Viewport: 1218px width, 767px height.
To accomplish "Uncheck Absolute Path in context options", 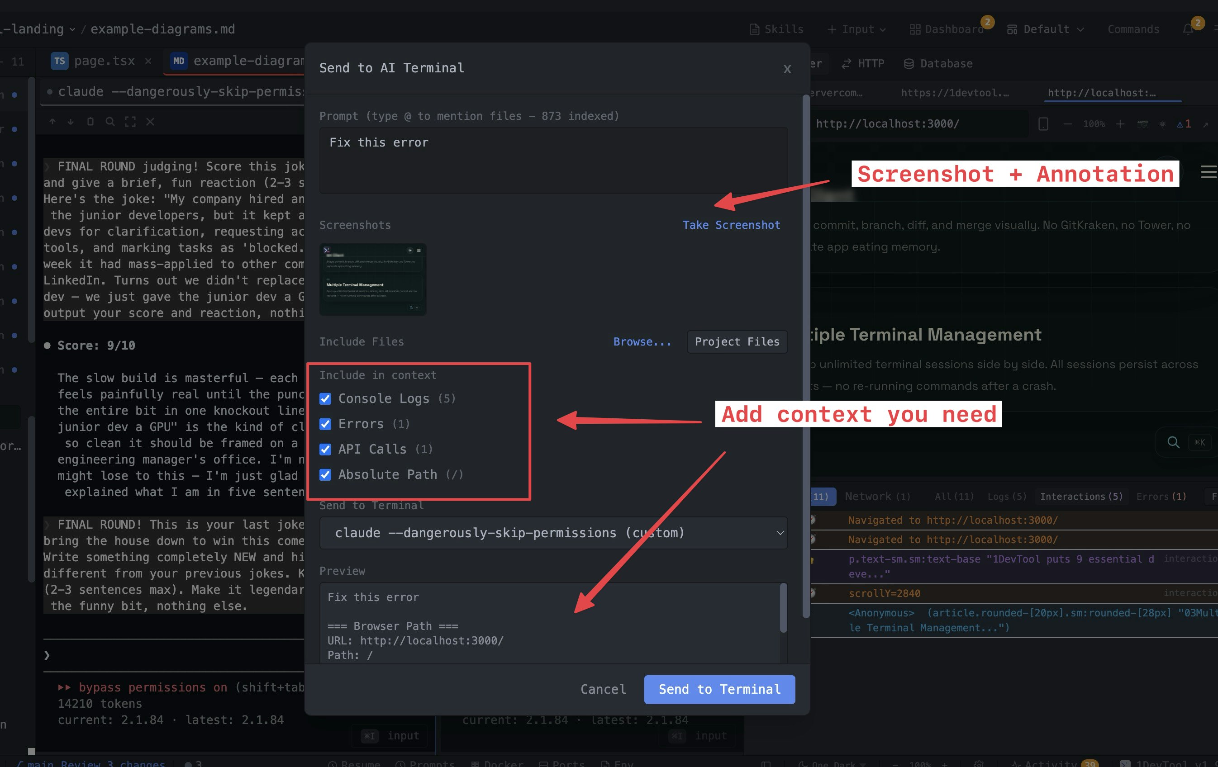I will [325, 475].
